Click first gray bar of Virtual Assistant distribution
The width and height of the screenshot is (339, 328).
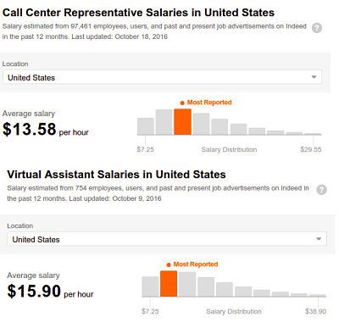pyautogui.click(x=150, y=286)
